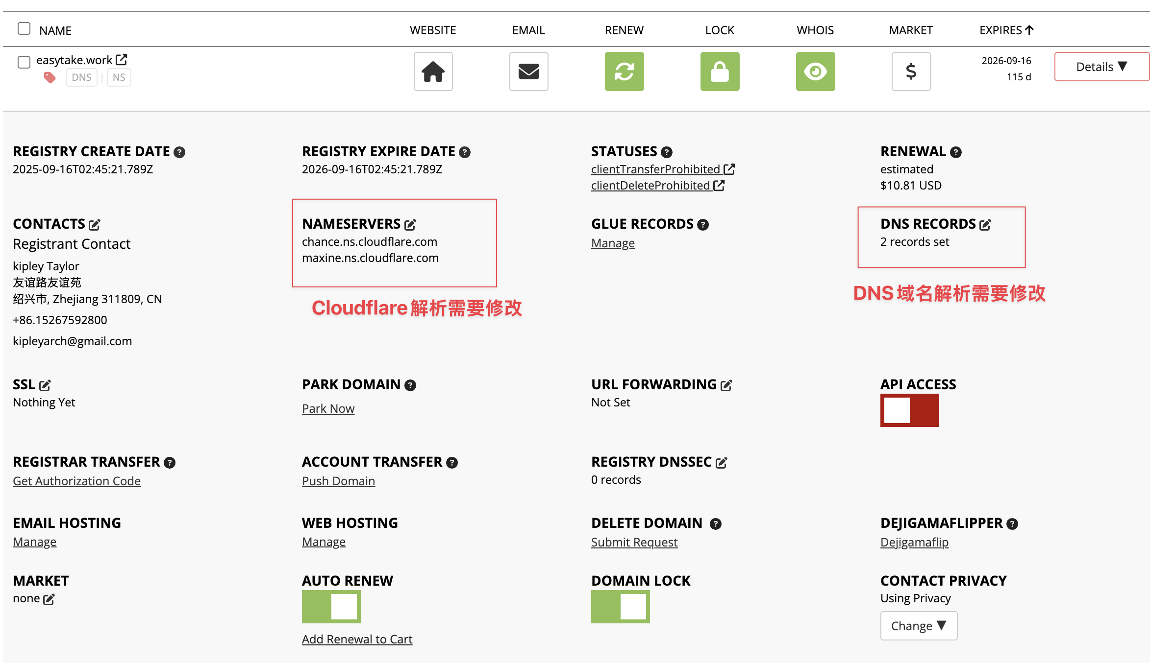This screenshot has height=663, width=1150.
Task: Show help icon next to Registrar Transfer
Action: click(x=169, y=463)
